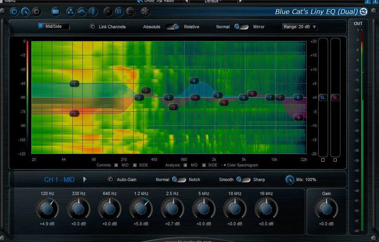Select the snowflake freeze icon in the toolbar
The height and width of the screenshot is (242, 379).
pos(146,12)
